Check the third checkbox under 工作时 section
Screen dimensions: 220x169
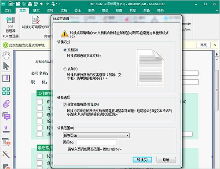click(x=40, y=115)
